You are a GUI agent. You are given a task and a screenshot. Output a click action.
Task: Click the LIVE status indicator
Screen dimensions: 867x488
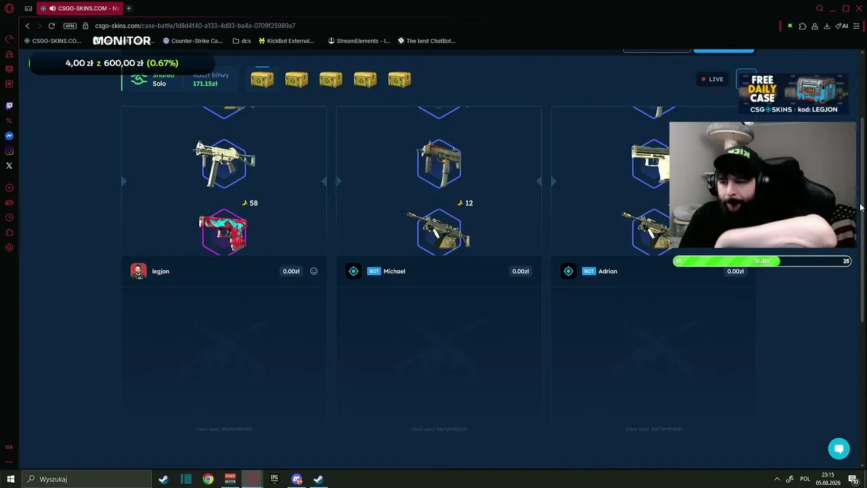tap(713, 79)
